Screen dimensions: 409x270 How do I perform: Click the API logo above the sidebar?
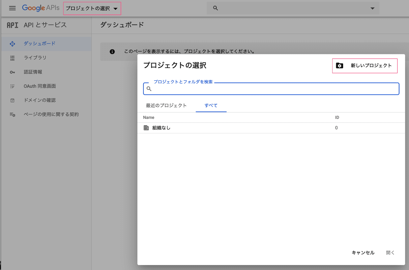click(12, 25)
